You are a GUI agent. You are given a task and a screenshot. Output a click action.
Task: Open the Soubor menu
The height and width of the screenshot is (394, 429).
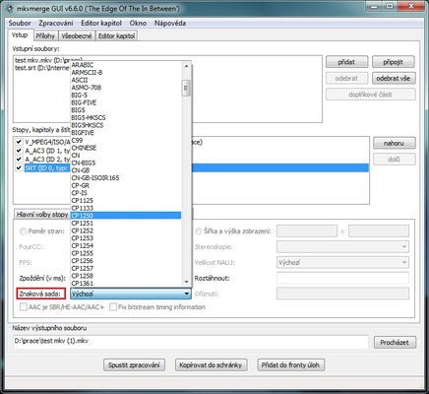(20, 24)
